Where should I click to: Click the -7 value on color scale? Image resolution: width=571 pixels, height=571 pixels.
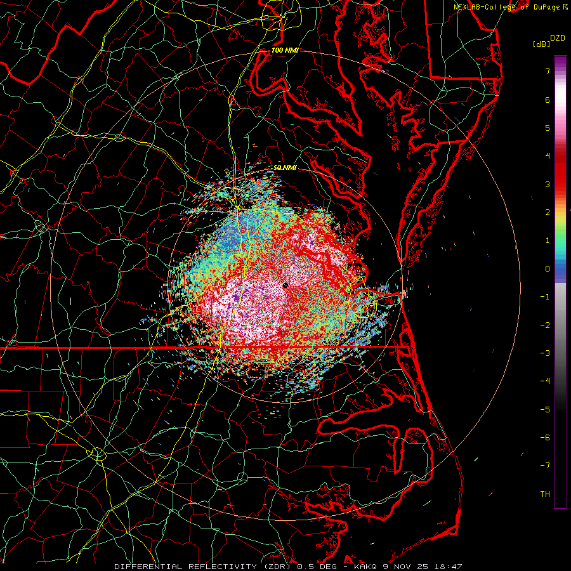pos(545,466)
